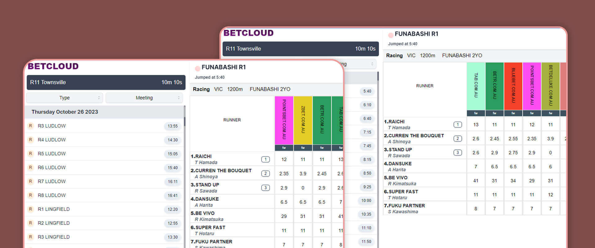Viewport: 595px width, 248px height.
Task: Click the 9:25 time badge in back window
Action: point(367,187)
